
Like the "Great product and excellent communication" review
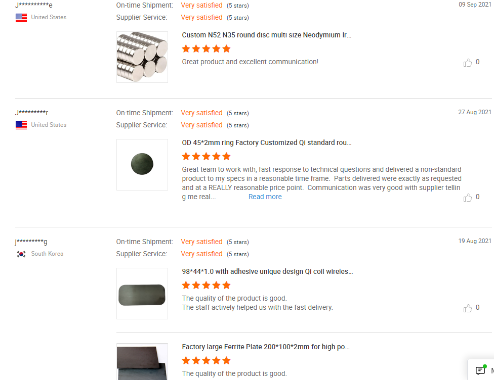[468, 63]
